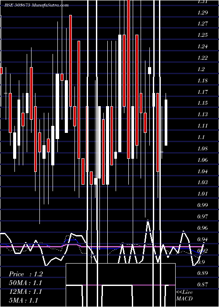The height and width of the screenshot is (307, 219).
Task: Select the 'Price : 1.2' legend line
Action: coord(25,274)
